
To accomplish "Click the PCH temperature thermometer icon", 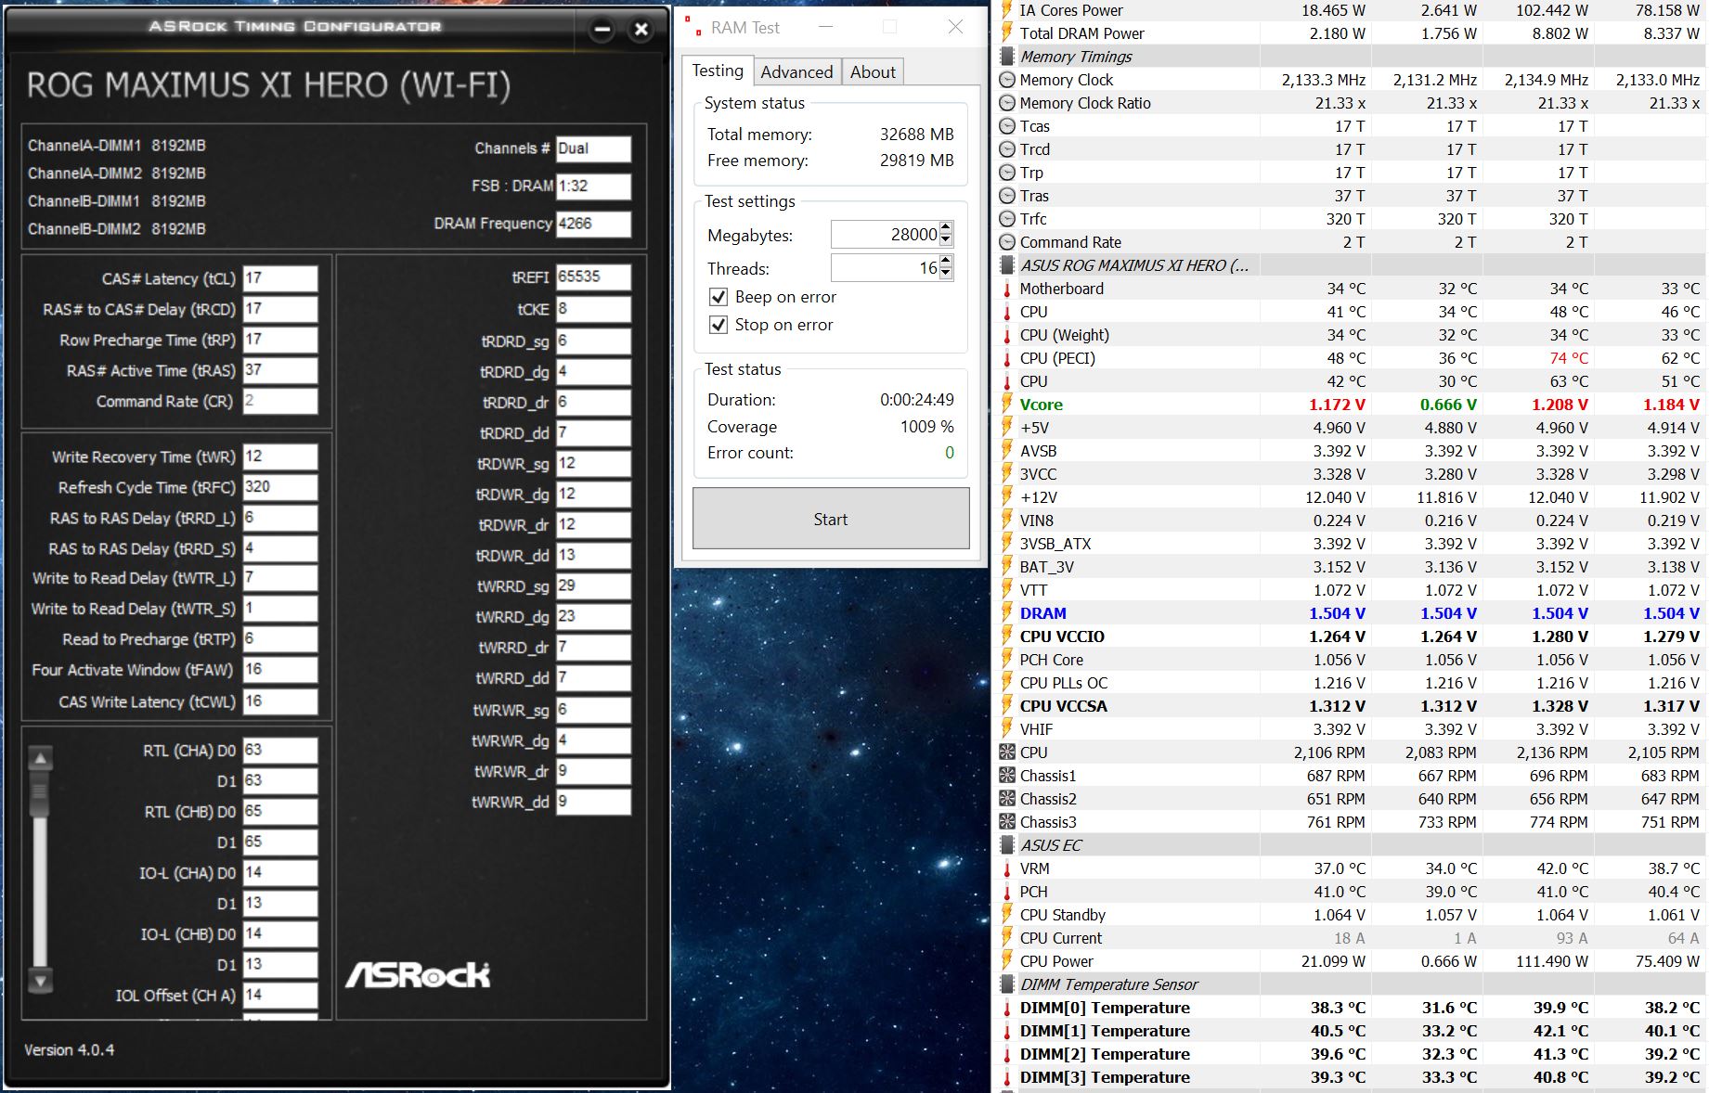I will (x=1007, y=892).
